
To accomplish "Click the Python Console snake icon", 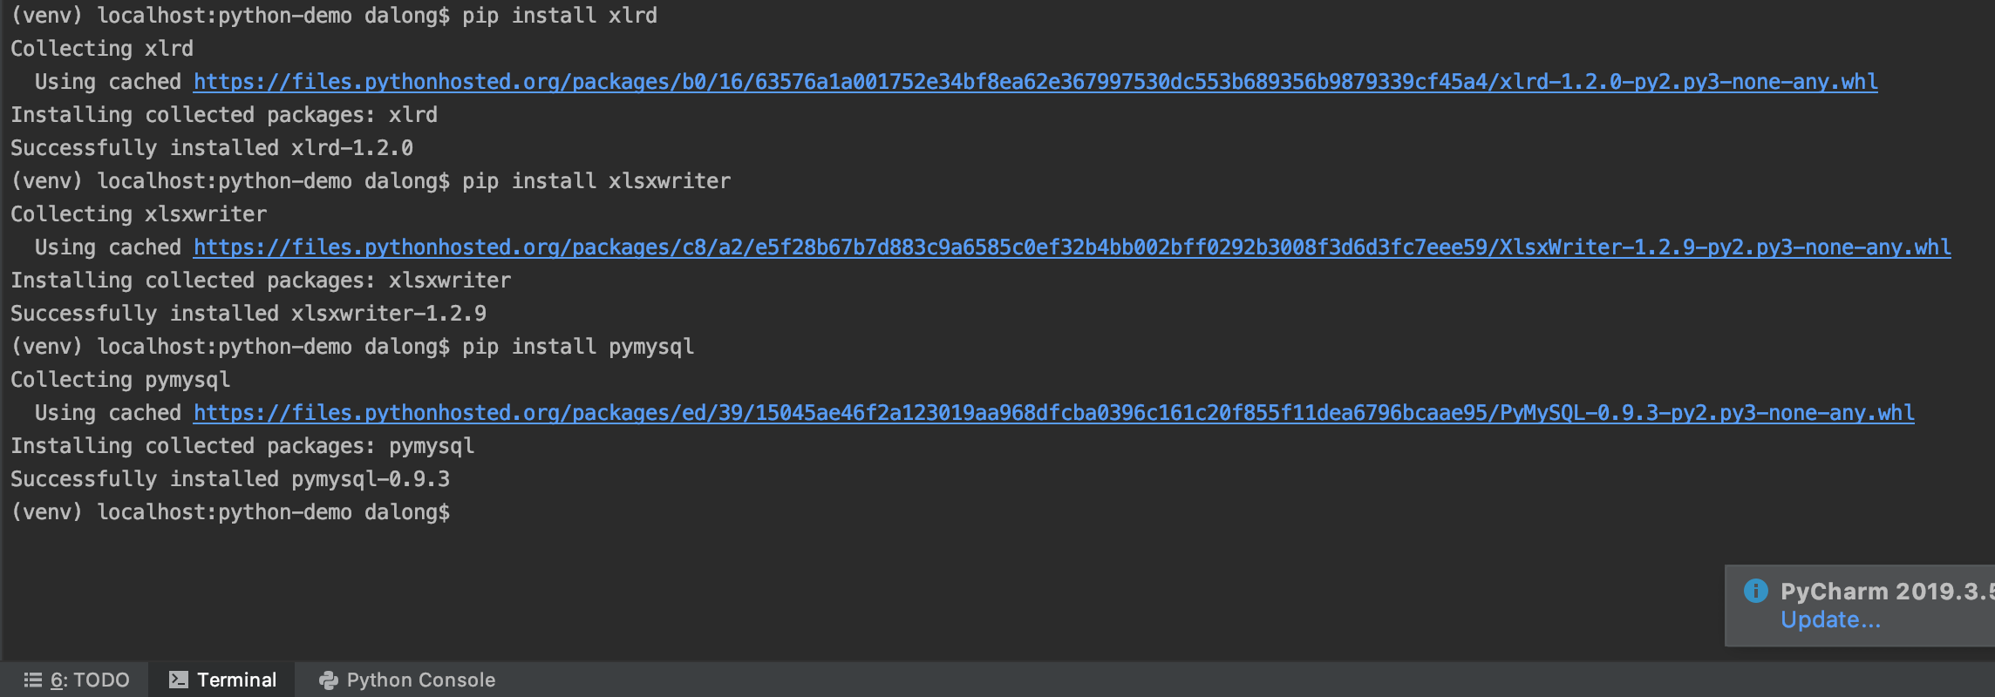I will tap(329, 680).
